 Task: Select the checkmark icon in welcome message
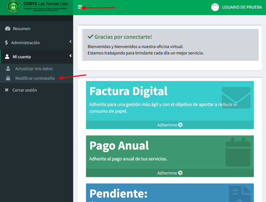tap(90, 36)
